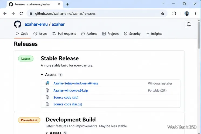Open the Insights tab
The height and width of the screenshot is (134, 201).
click(x=154, y=34)
